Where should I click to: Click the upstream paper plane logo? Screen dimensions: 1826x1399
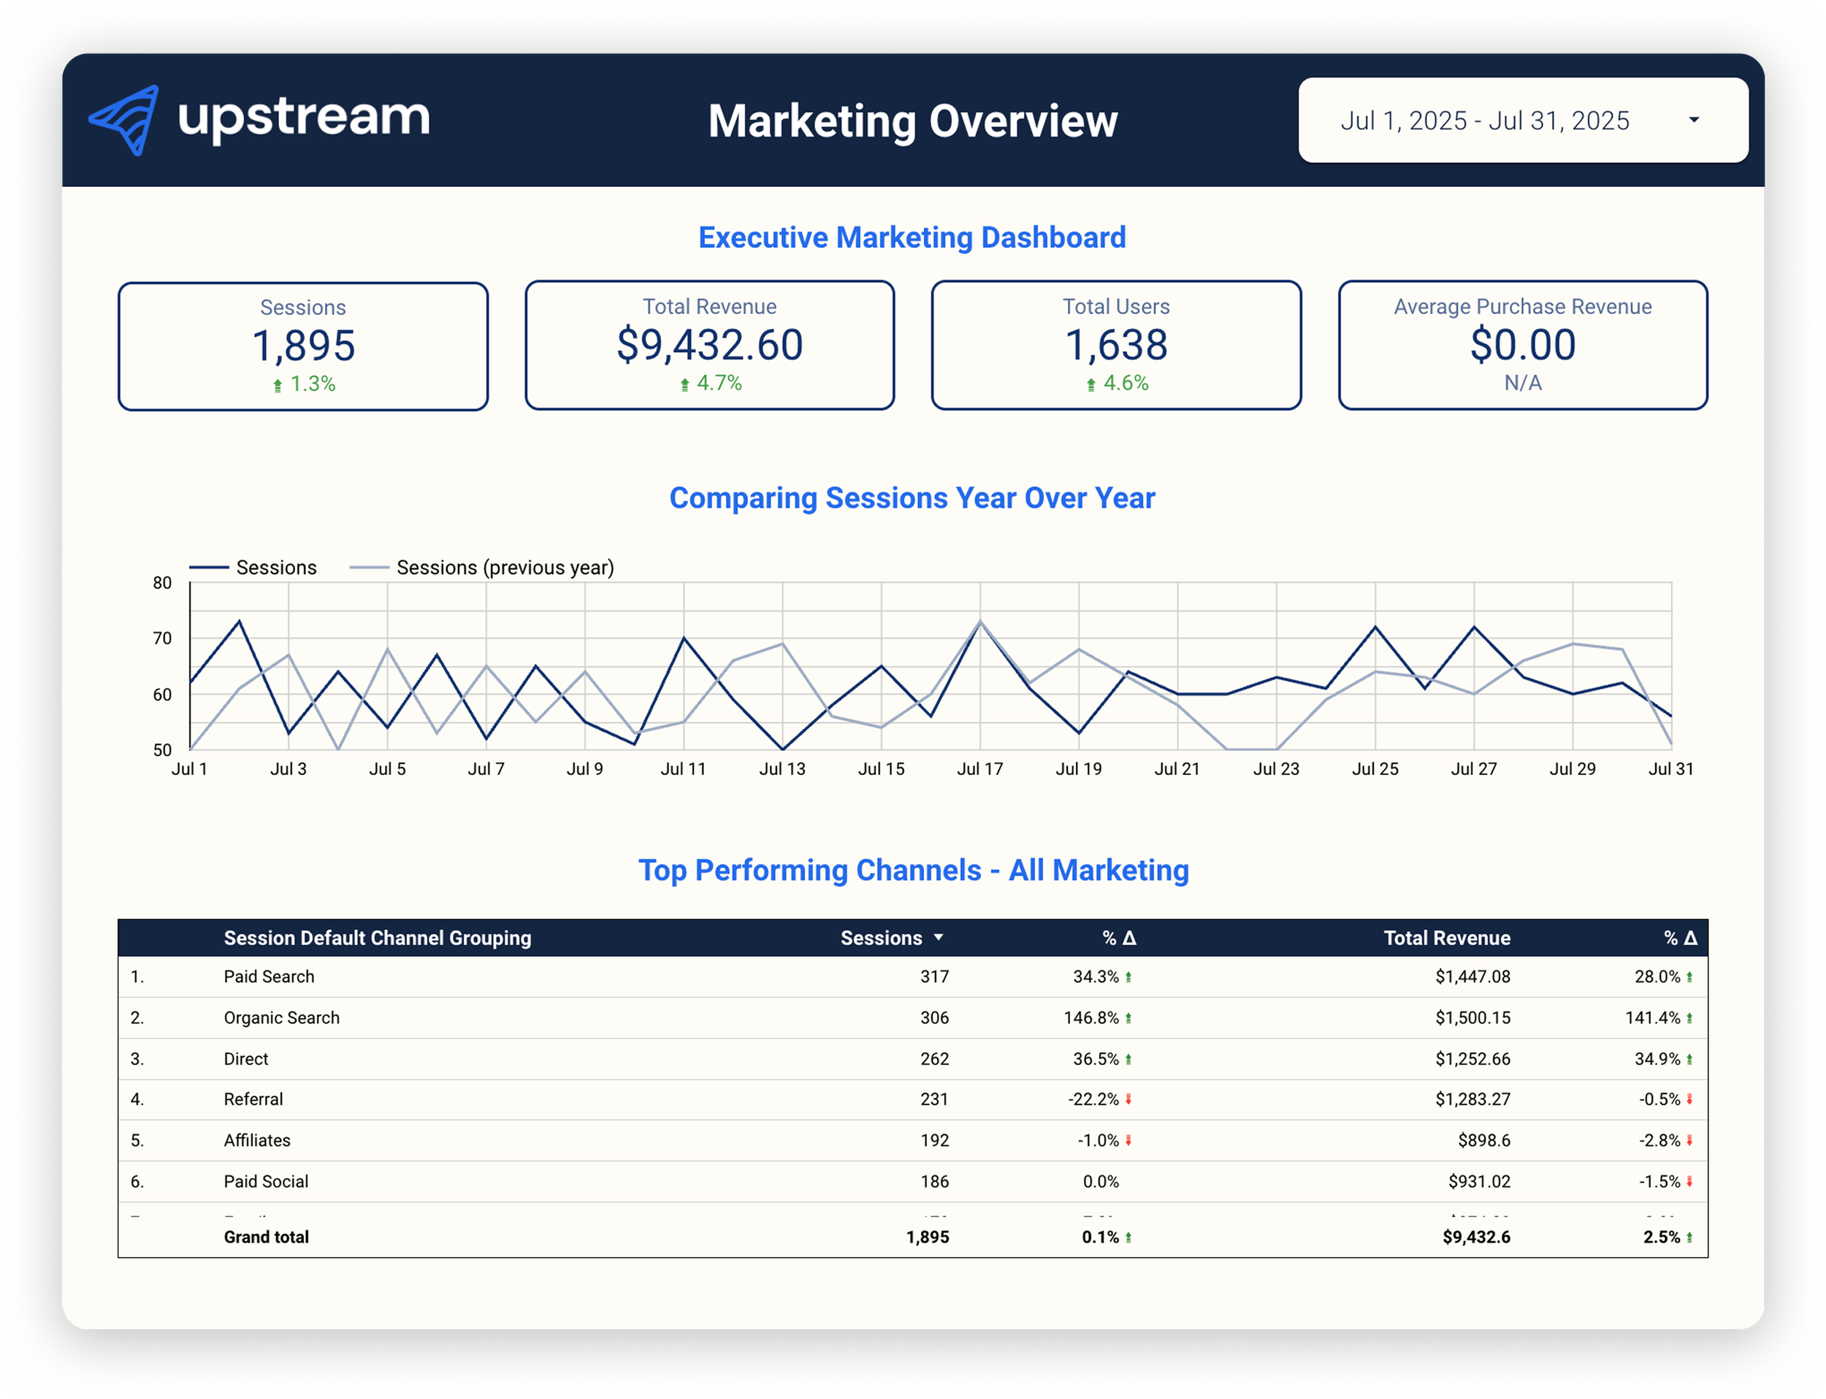click(125, 120)
